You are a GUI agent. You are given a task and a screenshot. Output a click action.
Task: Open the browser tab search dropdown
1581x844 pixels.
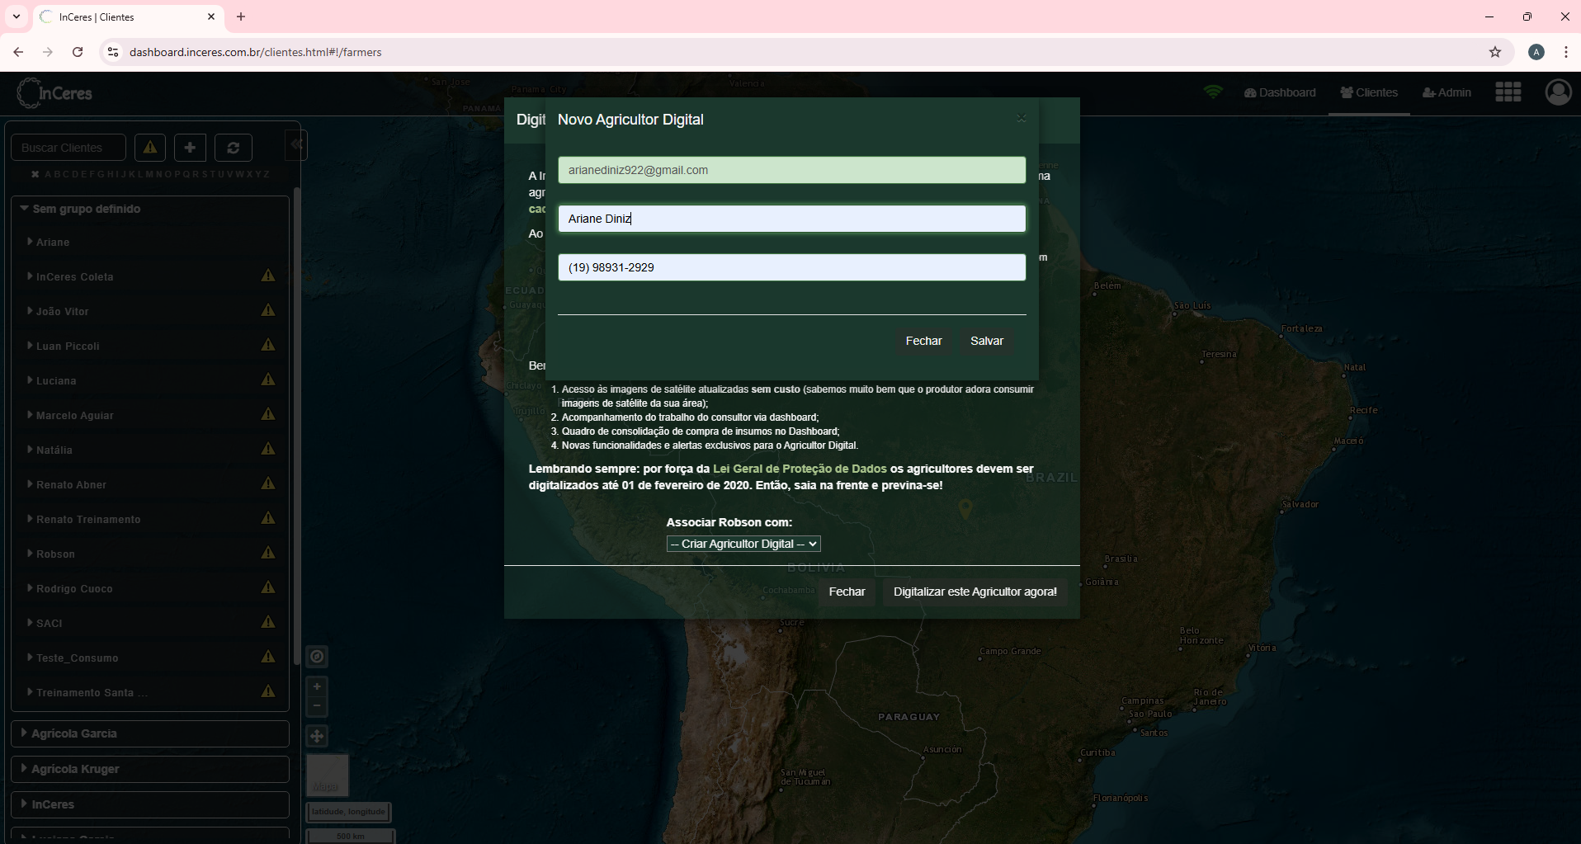click(17, 17)
